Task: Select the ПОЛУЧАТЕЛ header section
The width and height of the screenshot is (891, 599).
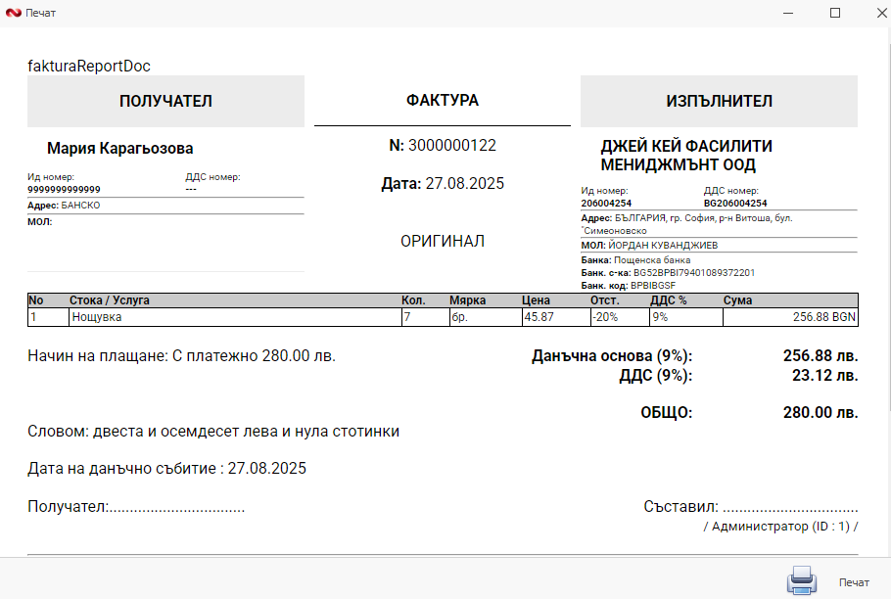Action: click(x=164, y=101)
